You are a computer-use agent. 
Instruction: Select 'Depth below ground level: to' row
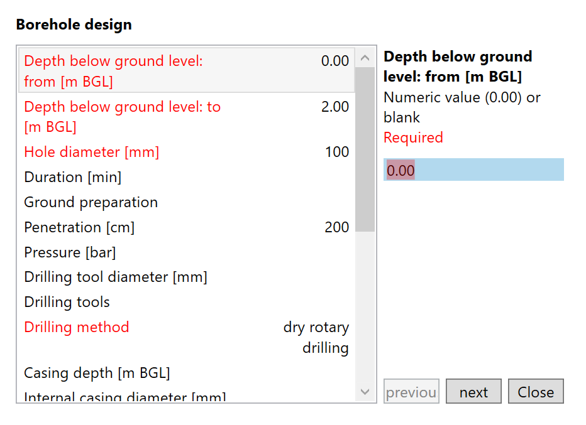tap(186, 117)
